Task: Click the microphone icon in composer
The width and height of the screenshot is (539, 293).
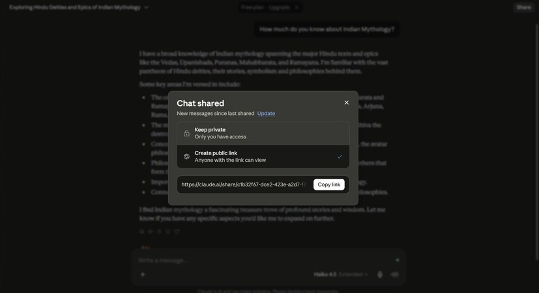Action: coord(380,274)
